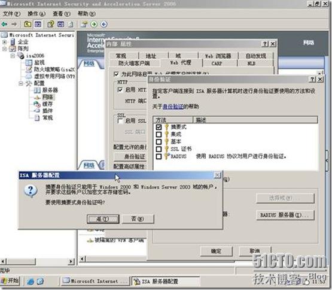332x290 pixels.
Task: Toggle the 启用 SSL checkbox
Action: (120, 121)
